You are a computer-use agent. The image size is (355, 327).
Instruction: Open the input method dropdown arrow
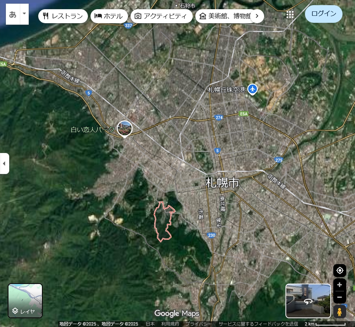coord(24,14)
